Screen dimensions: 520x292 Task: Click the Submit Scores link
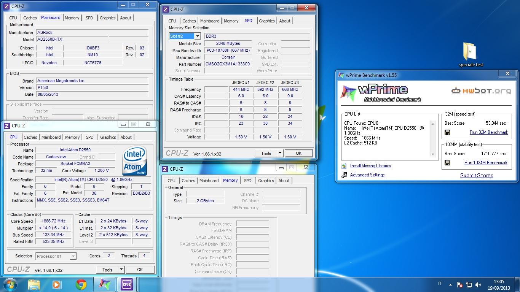point(477,175)
